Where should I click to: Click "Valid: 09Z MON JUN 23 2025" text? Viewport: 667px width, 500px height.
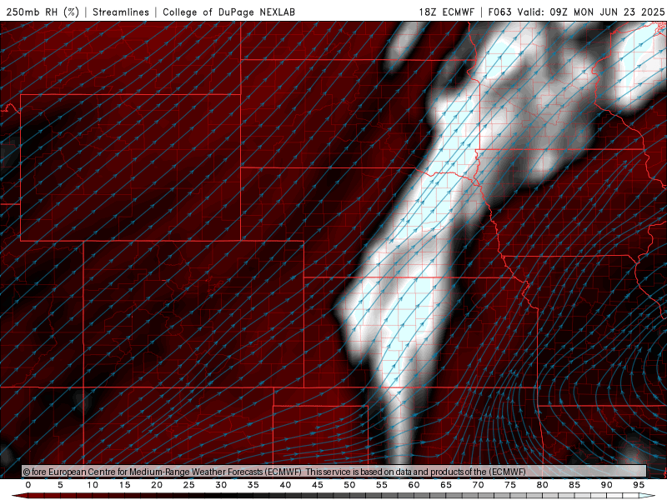591,12
